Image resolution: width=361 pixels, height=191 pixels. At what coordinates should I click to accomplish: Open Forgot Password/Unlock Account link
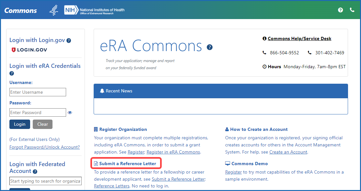point(45,147)
